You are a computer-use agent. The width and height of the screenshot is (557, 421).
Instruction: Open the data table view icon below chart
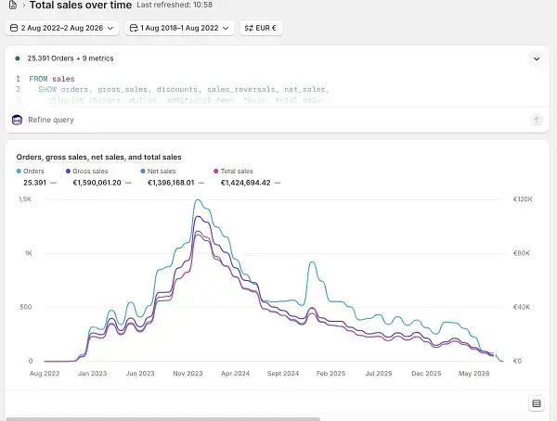coord(537,403)
